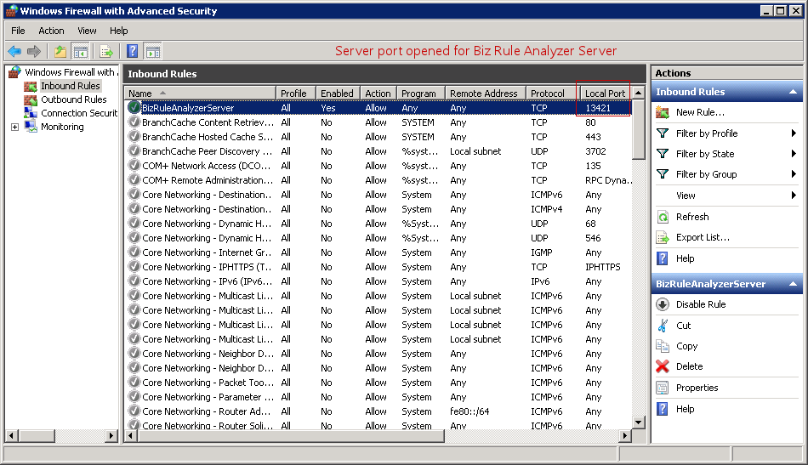808x465 pixels.
Task: Select the COM+ Network Access (DCOM) rule
Action: pos(378,166)
